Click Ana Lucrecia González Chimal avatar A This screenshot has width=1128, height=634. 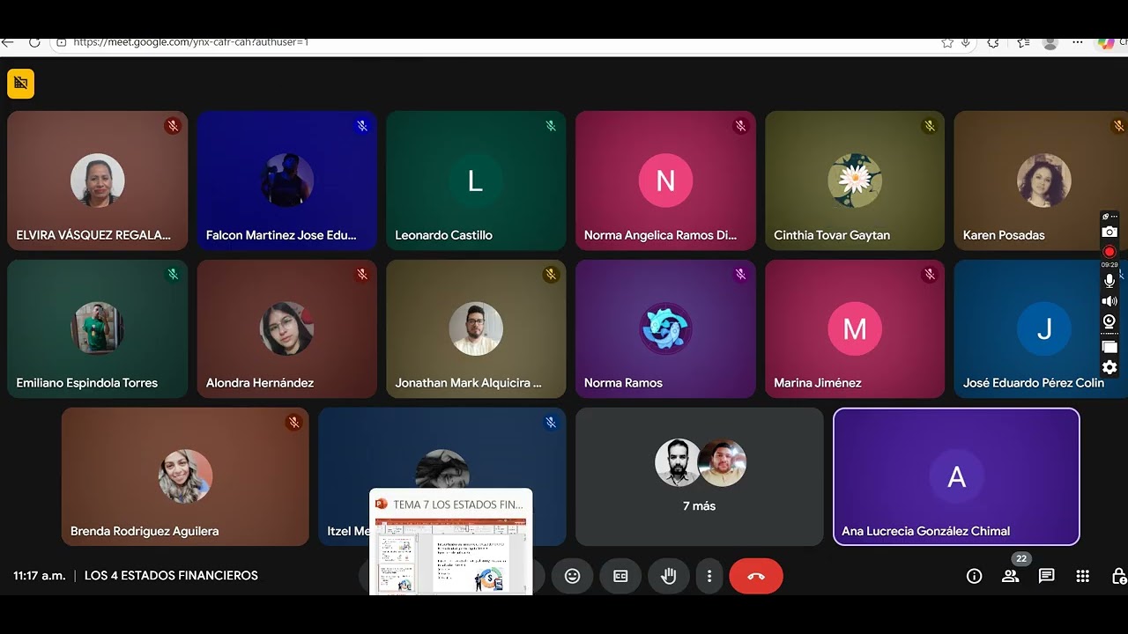pyautogui.click(x=956, y=476)
